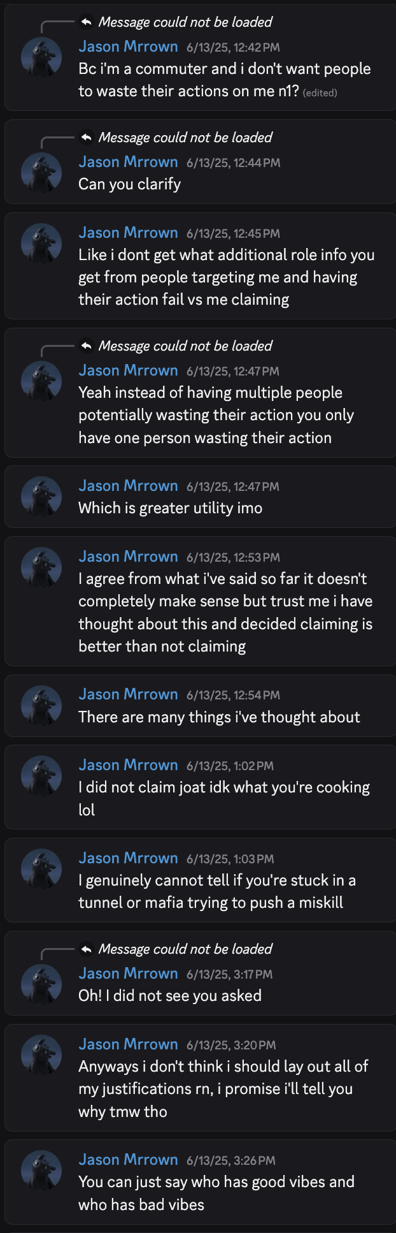Click the avatar next to "Which is greater utility imo"

[41, 497]
